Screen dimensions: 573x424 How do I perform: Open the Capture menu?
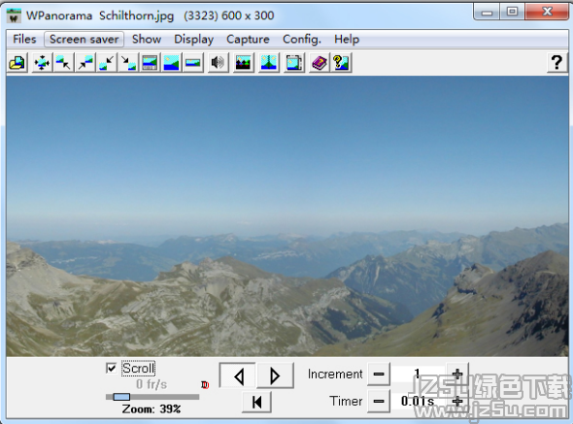(248, 39)
